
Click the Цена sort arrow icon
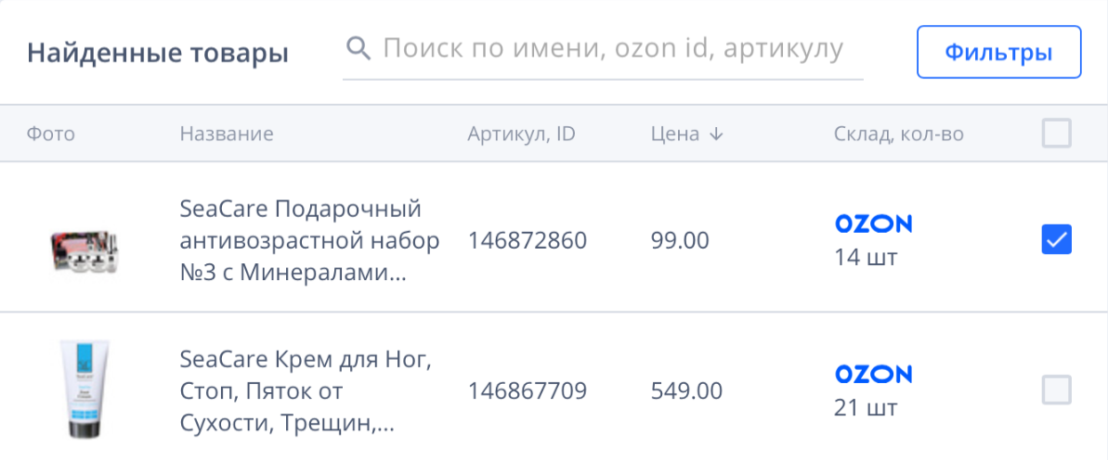[715, 134]
